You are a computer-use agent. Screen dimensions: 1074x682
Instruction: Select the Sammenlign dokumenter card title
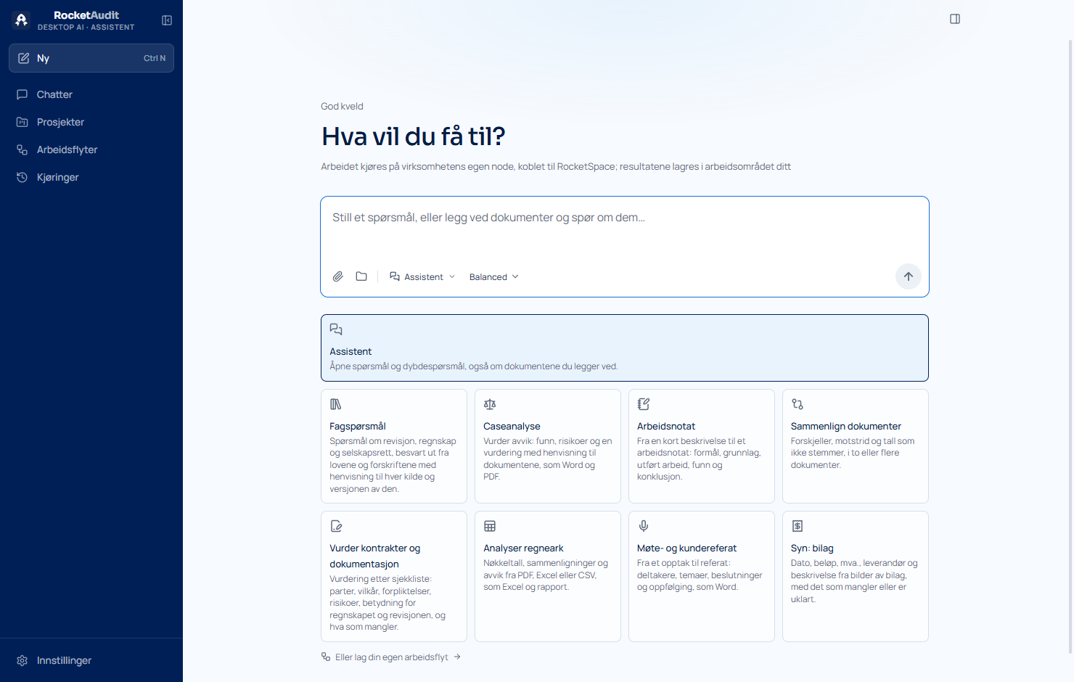(x=846, y=426)
